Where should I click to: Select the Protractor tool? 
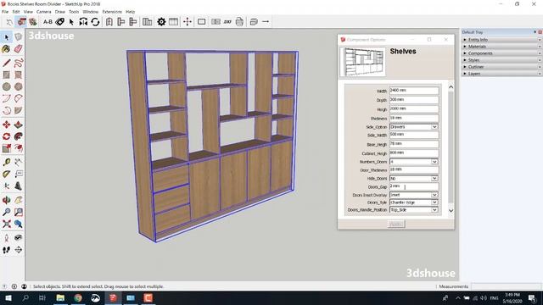tap(6, 174)
